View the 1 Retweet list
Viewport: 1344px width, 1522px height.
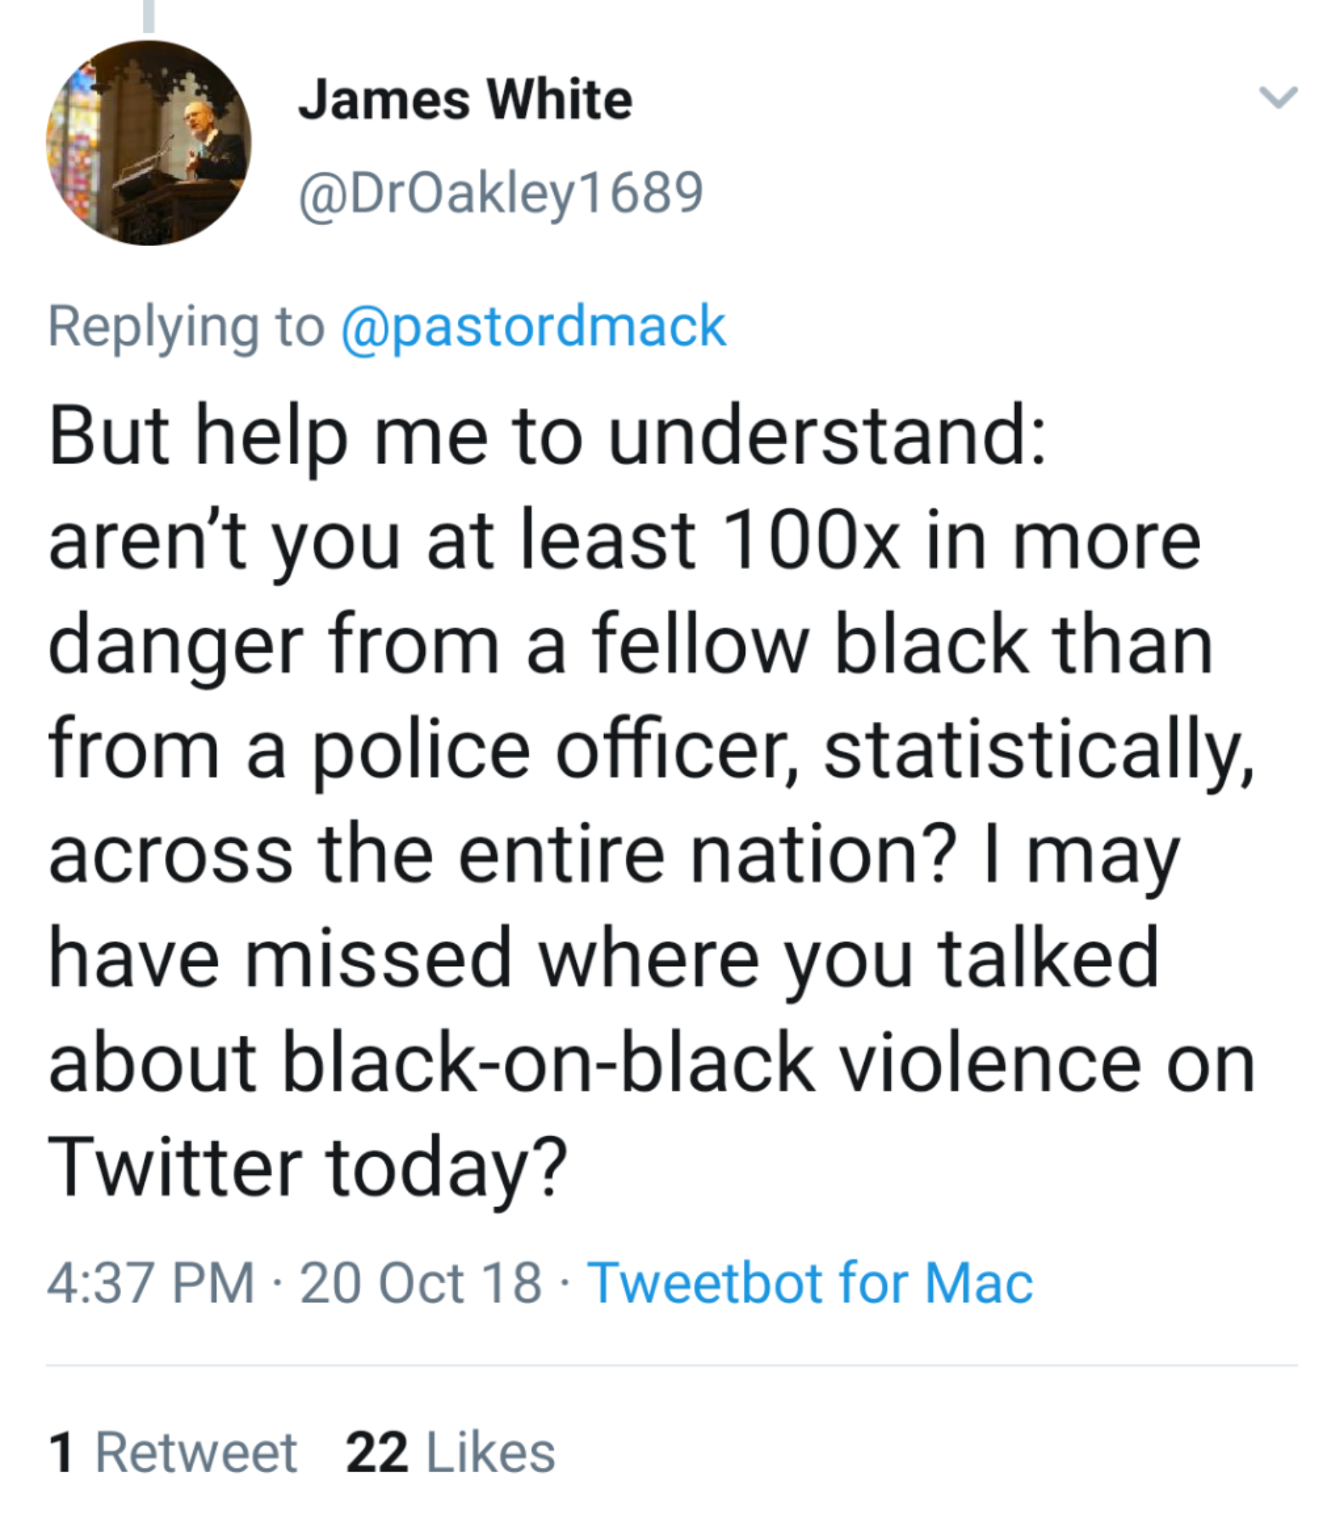pyautogui.click(x=173, y=1452)
